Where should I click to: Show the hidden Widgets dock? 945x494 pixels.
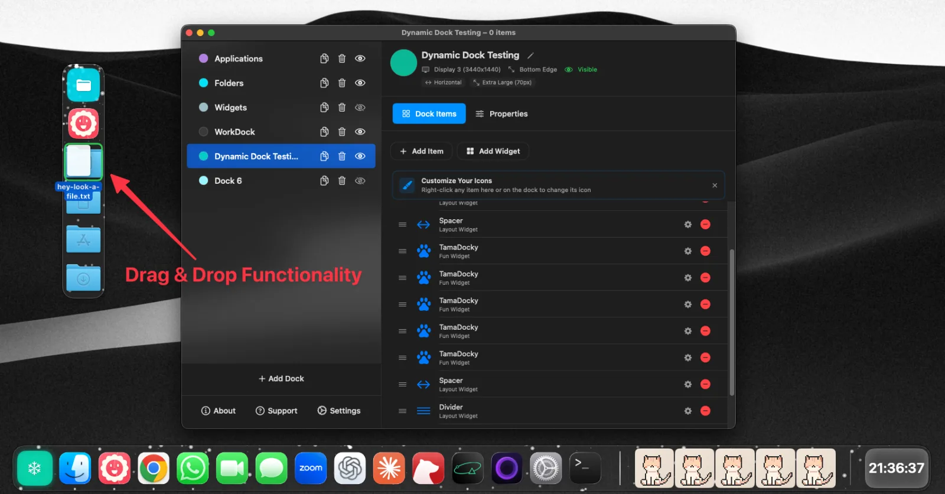(360, 108)
